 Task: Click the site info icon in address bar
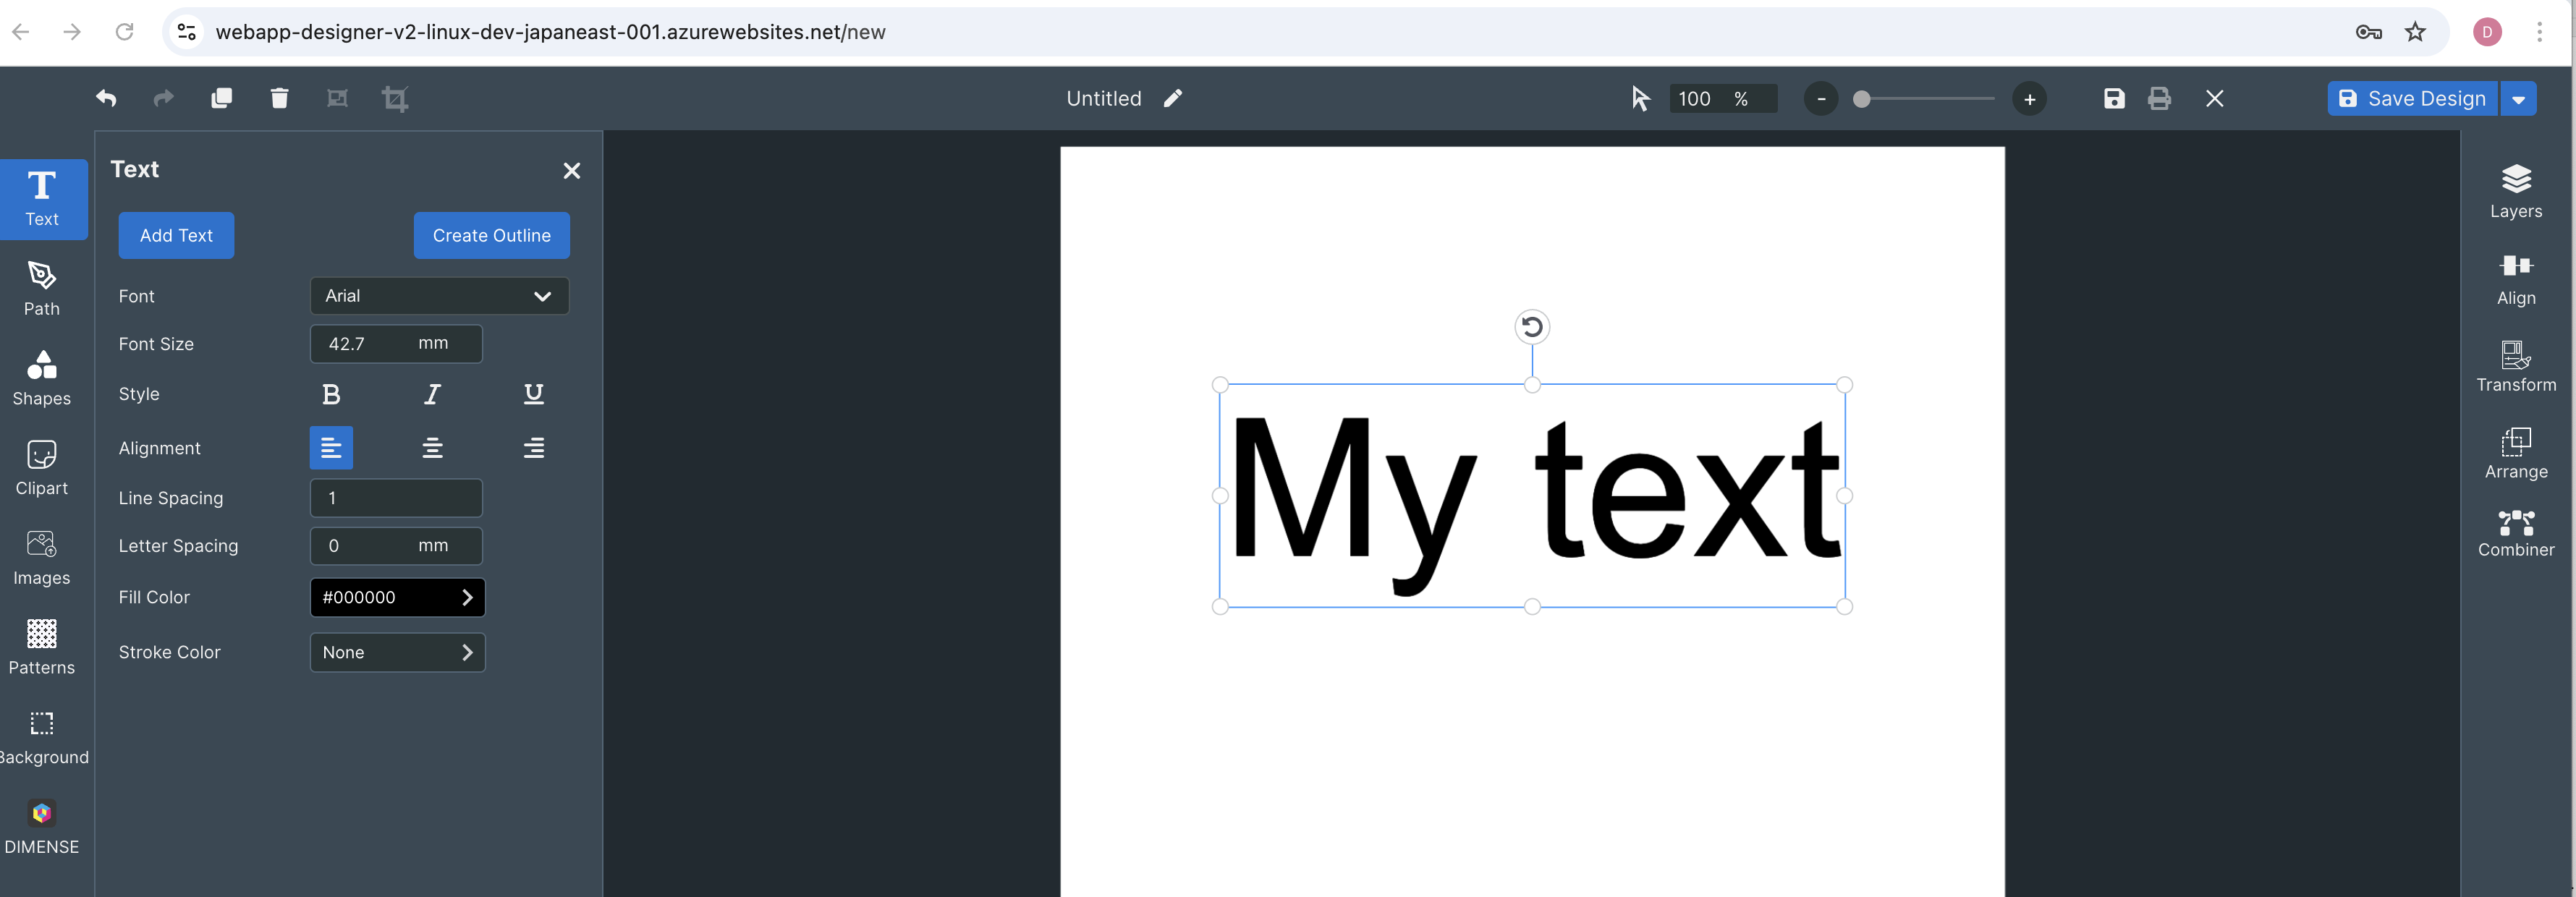[x=187, y=32]
